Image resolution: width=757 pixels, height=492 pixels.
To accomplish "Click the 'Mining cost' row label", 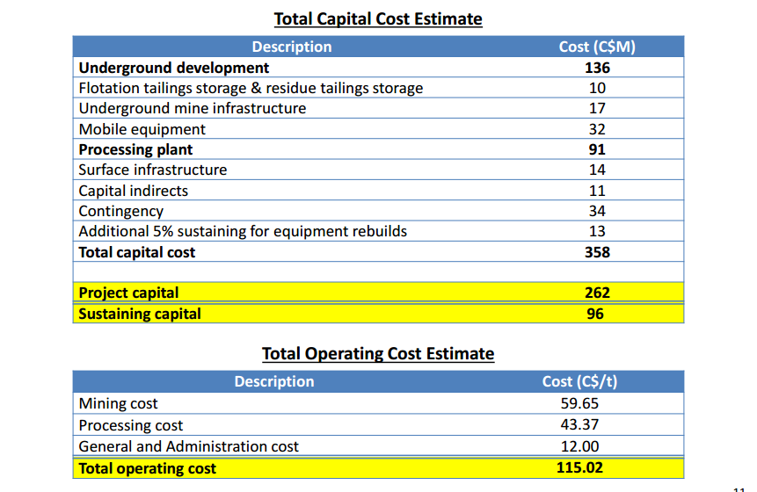I will tap(119, 403).
